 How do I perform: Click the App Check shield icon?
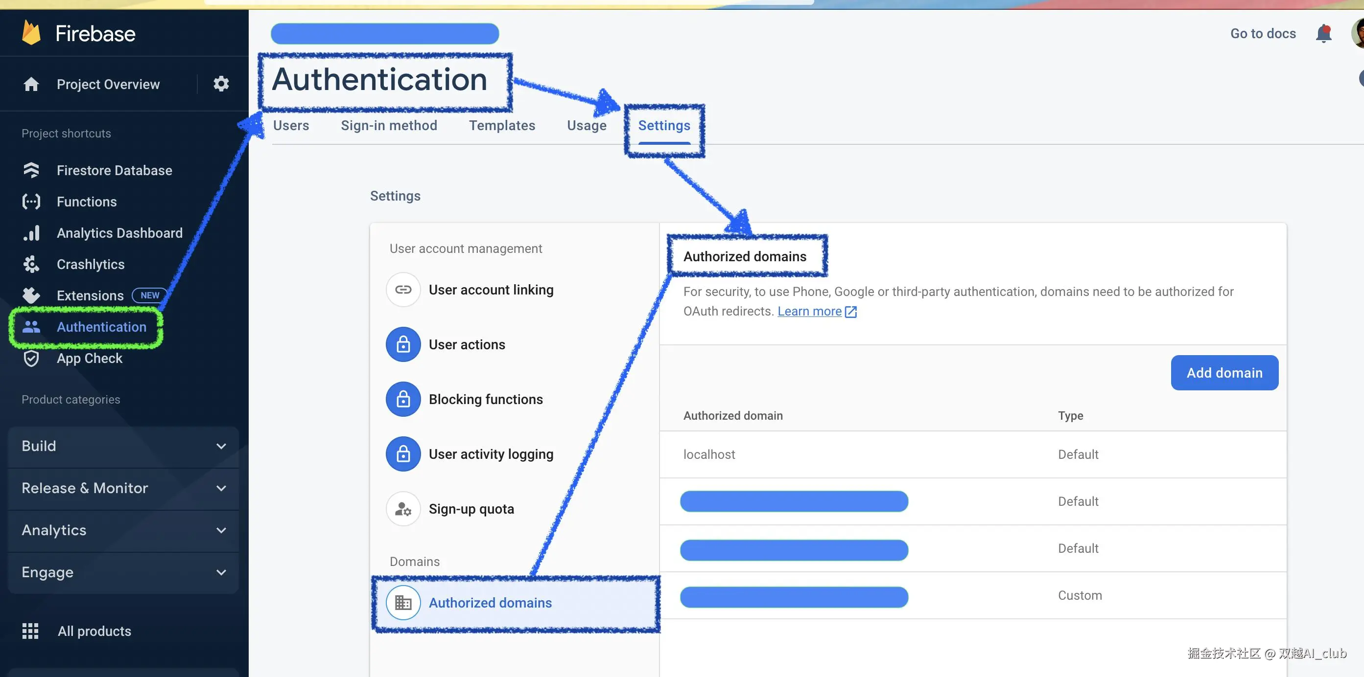pos(31,358)
